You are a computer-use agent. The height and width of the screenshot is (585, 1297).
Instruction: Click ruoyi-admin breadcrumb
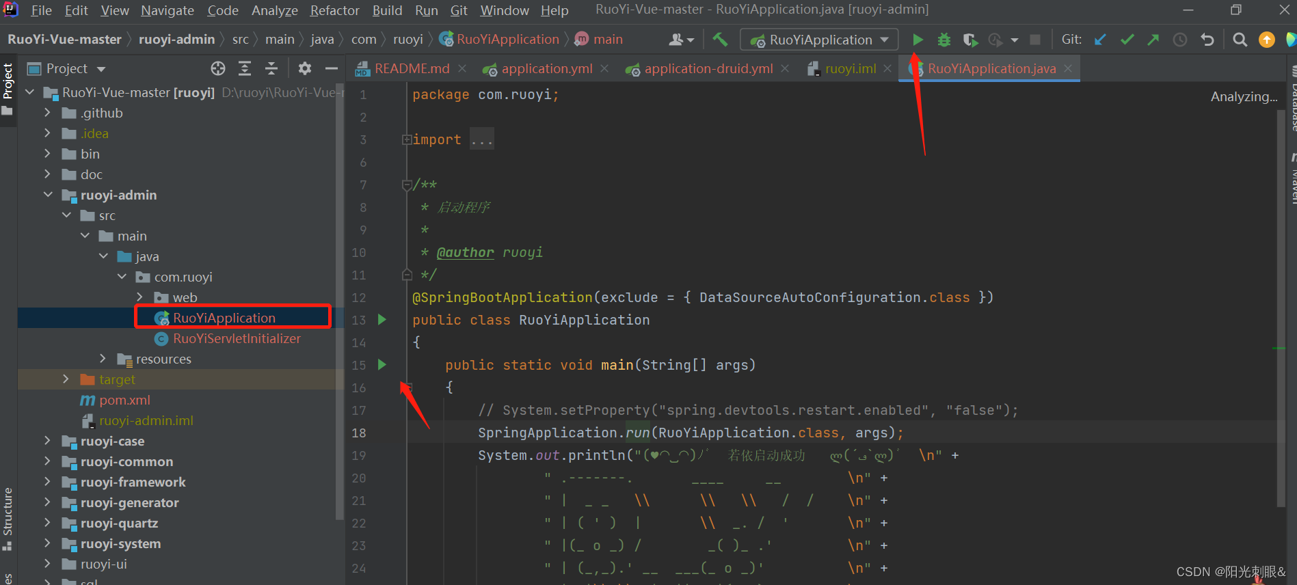coord(176,40)
